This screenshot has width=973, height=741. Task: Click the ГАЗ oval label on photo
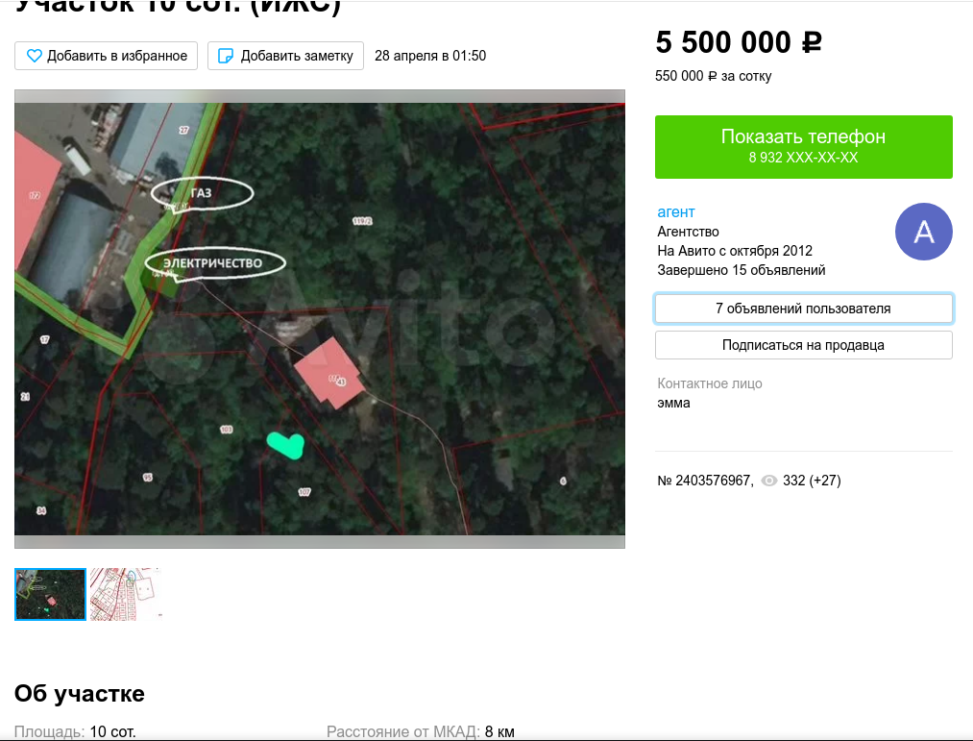click(202, 193)
